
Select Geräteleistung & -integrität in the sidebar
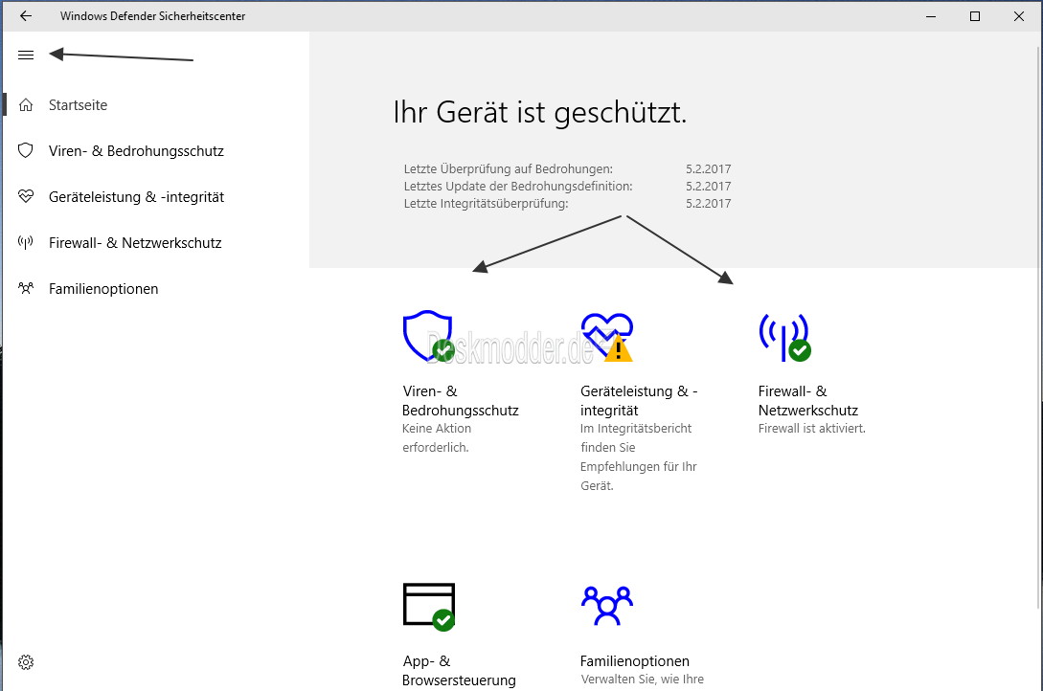(136, 196)
